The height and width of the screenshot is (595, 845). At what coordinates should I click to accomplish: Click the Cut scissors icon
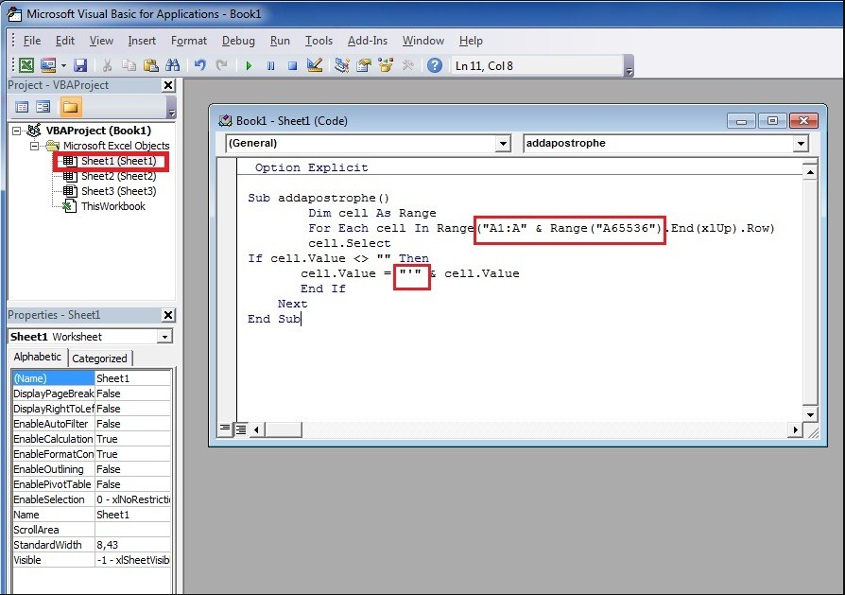[x=107, y=65]
